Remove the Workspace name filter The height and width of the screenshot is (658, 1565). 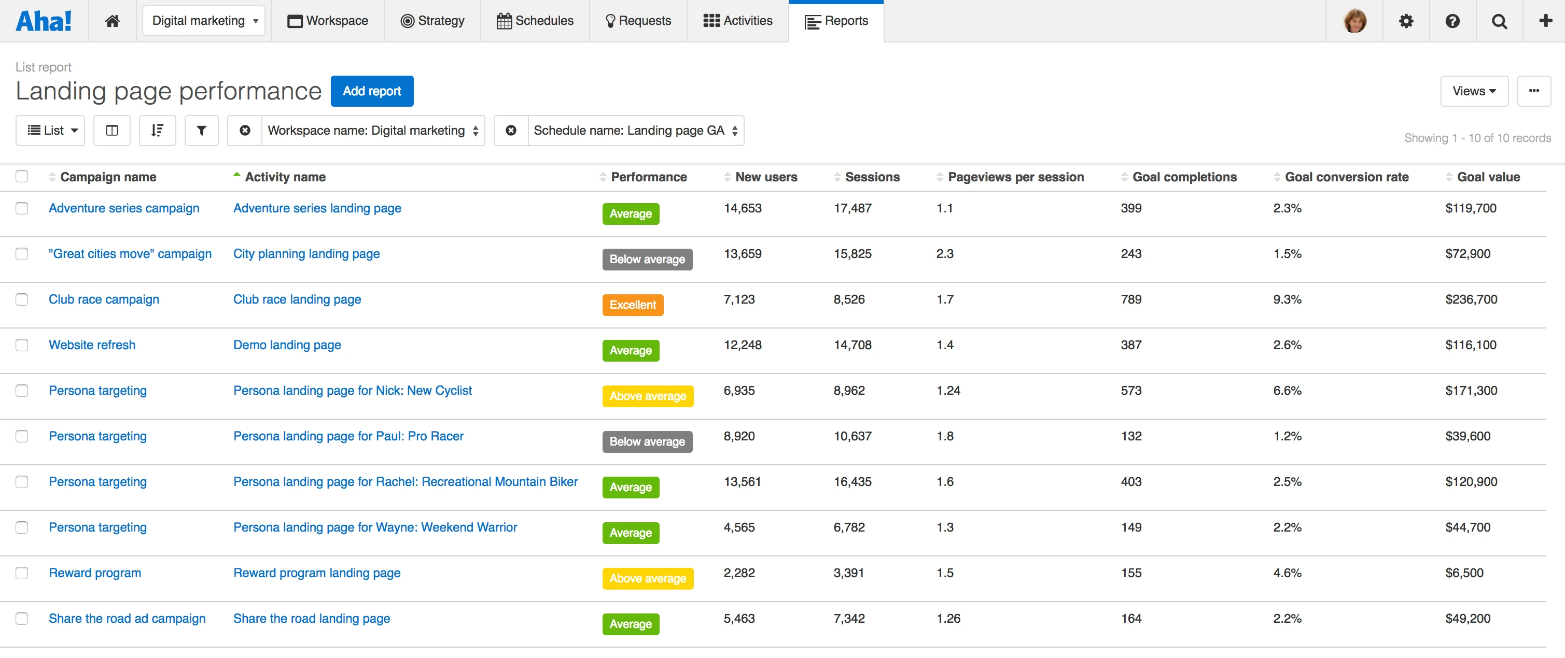click(245, 131)
